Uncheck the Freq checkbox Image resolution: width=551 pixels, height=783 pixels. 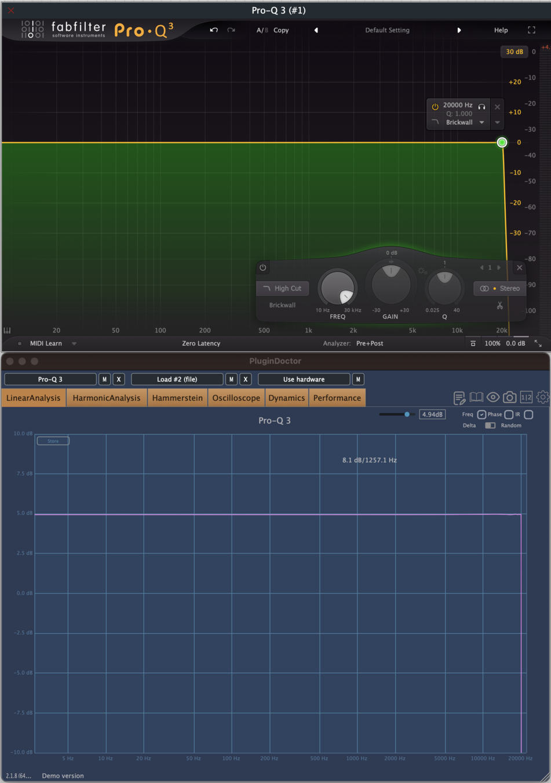(481, 415)
